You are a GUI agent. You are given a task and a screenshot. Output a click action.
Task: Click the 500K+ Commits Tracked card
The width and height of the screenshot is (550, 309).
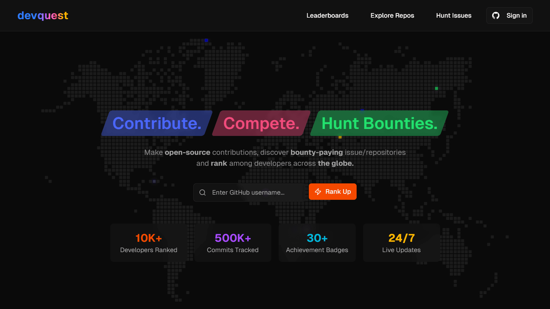coord(232,242)
